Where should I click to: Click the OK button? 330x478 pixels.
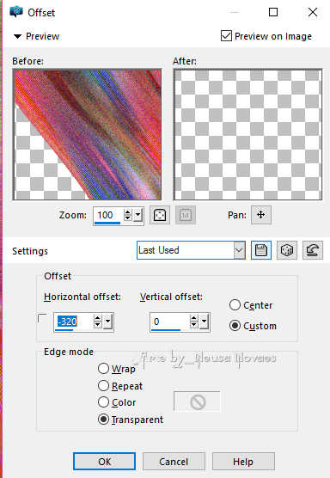coord(105,461)
